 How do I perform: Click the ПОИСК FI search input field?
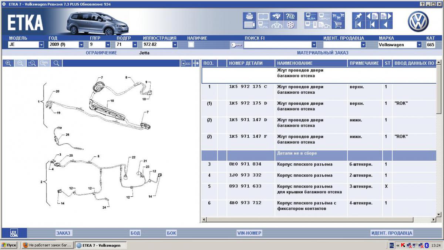[277, 45]
